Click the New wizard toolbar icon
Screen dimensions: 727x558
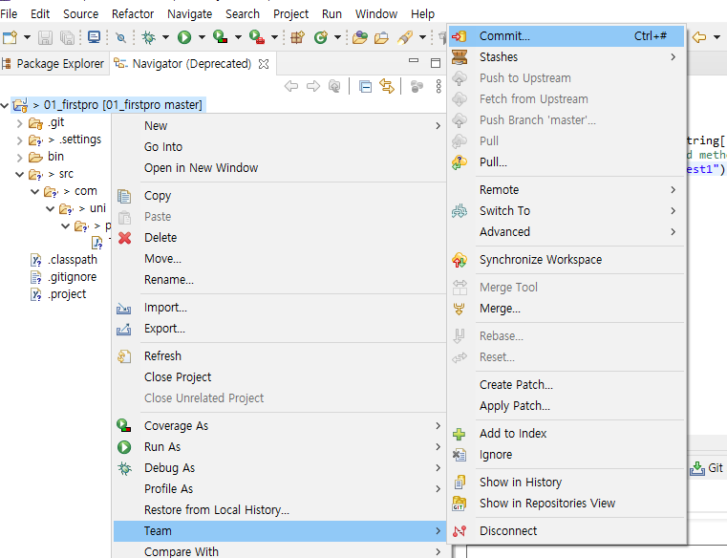pos(11,37)
